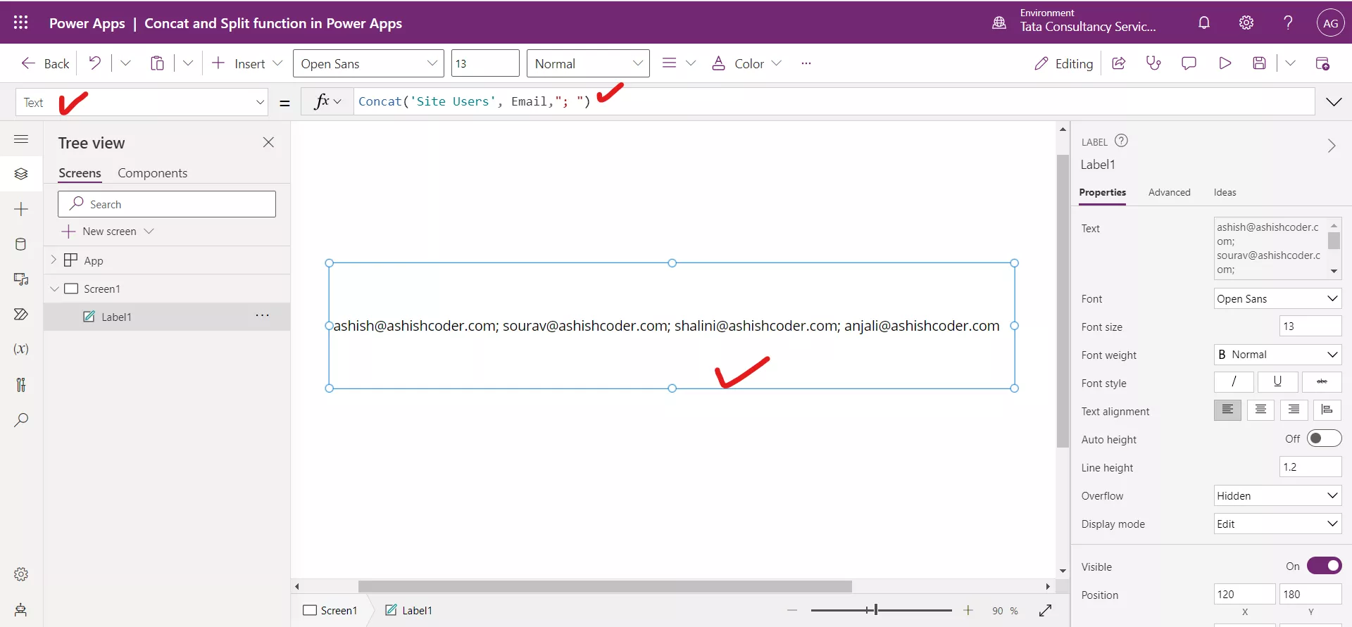Click the undo icon
This screenshot has height=627, width=1352.
tap(94, 63)
